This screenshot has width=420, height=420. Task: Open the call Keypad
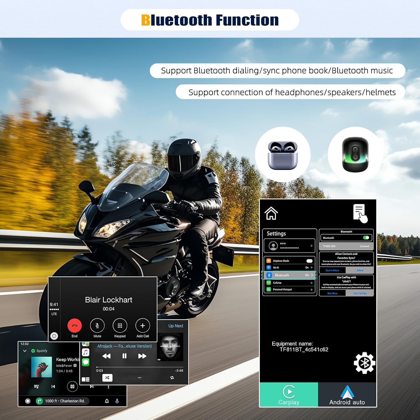coord(120,326)
